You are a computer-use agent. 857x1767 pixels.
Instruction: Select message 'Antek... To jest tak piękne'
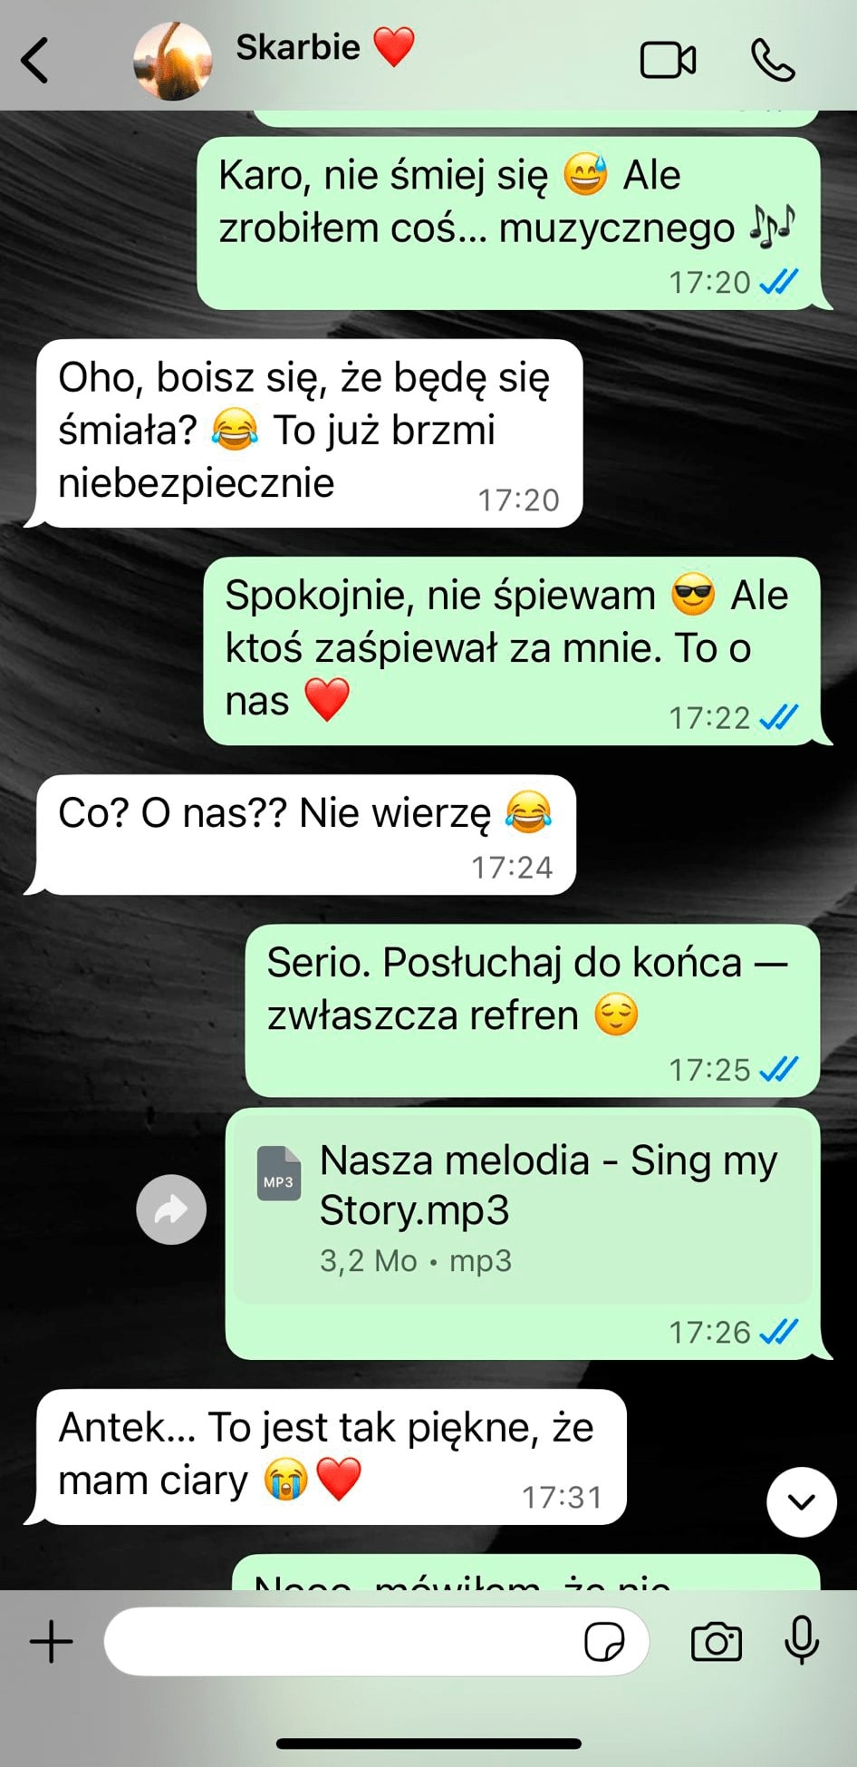coord(331,1457)
